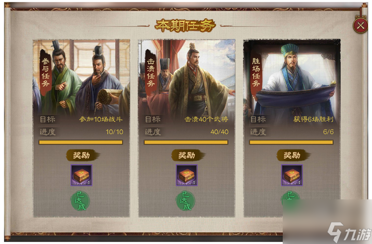Click the 奖励 label in 击溃任务 card
This screenshot has height=244, width=372.
coord(187,155)
